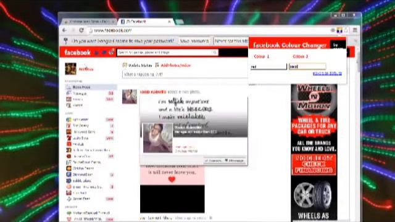The height and width of the screenshot is (222, 395).
Task: Click the Colour 1 field containing red
Action: pyautogui.click(x=268, y=67)
